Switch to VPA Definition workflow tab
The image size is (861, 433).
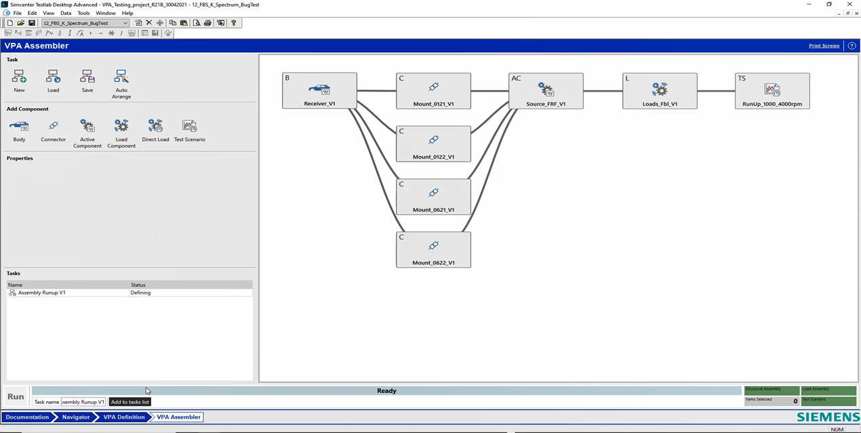pos(123,417)
